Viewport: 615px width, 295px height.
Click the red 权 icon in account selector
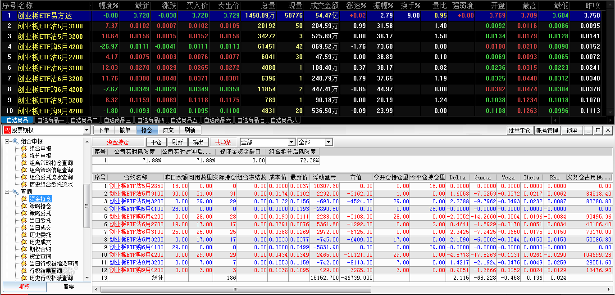(7, 130)
